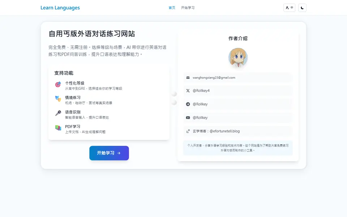Screen dimensions: 347x217
Task: Click the books icon beside PDF学习
Action: tap(58, 128)
